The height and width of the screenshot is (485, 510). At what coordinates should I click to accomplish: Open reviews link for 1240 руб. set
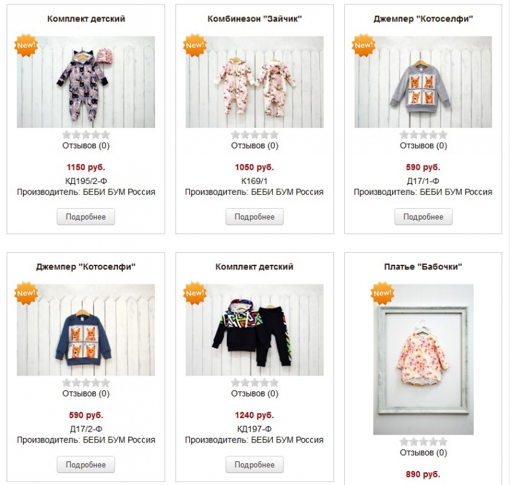[x=254, y=393]
